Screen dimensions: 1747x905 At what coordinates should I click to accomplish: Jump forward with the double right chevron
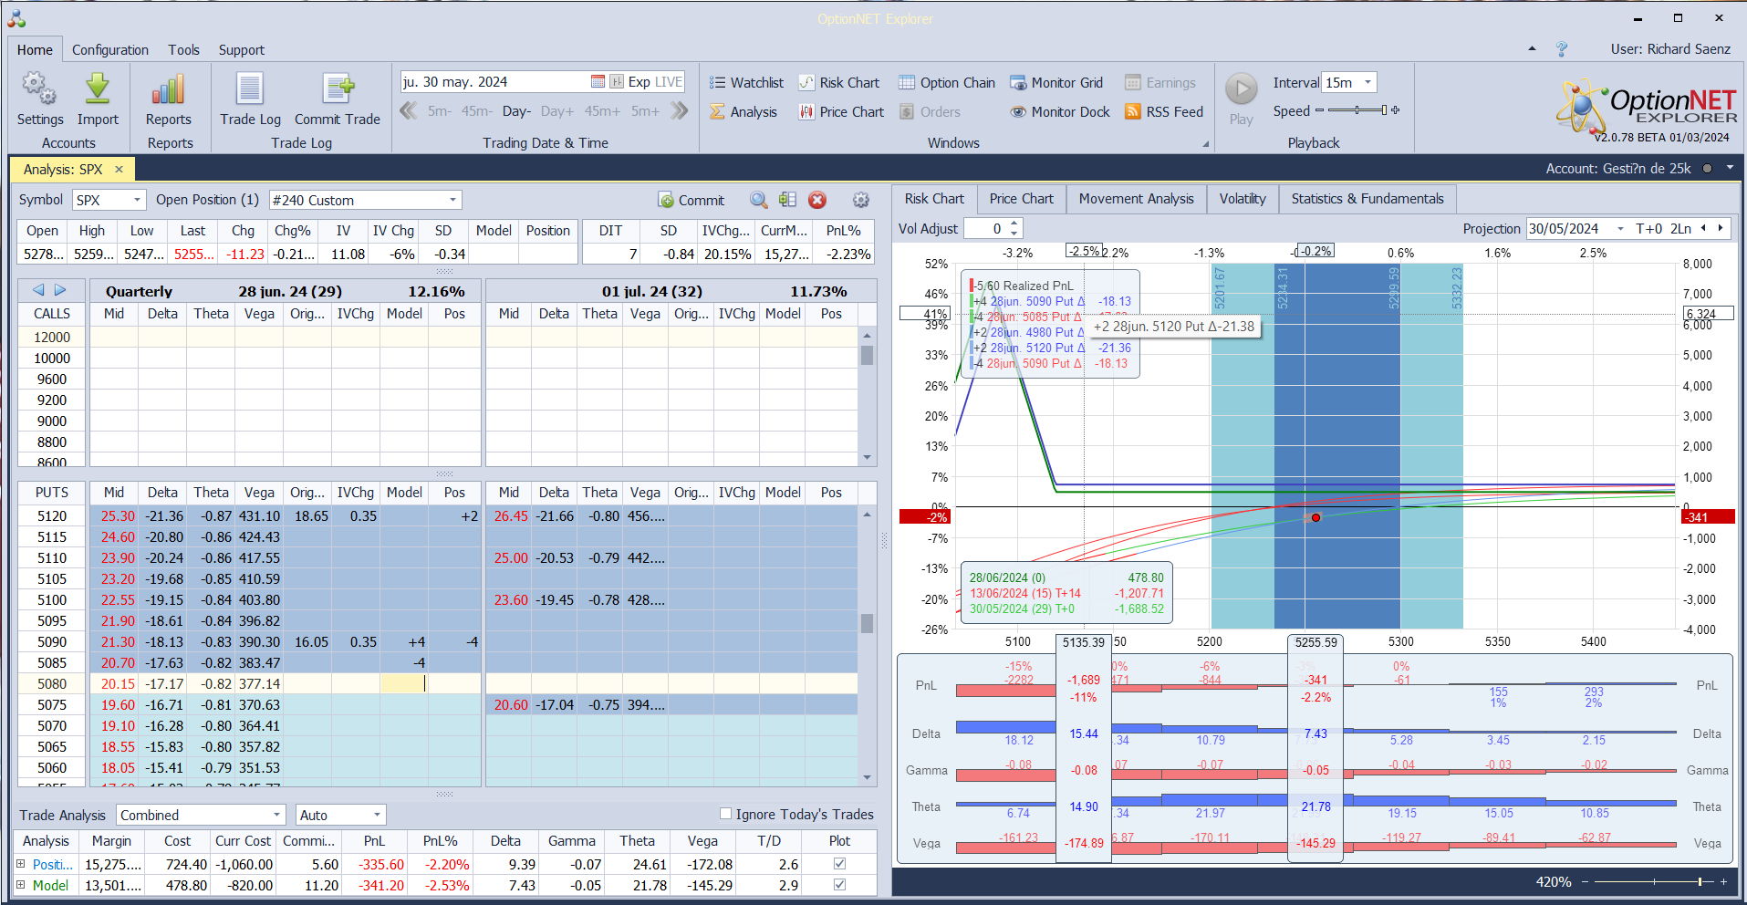coord(680,111)
